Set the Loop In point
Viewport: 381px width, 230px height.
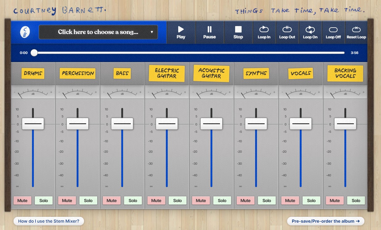(264, 32)
